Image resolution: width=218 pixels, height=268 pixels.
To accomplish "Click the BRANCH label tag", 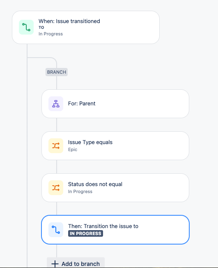I will (57, 72).
